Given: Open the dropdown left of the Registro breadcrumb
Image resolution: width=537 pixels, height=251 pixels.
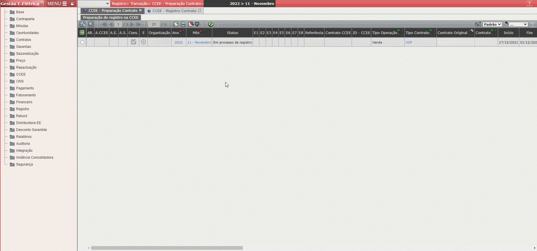Looking at the screenshot, I should 94,3.
